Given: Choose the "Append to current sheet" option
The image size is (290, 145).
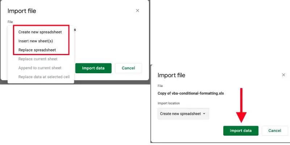Looking at the screenshot, I should [x=40, y=68].
